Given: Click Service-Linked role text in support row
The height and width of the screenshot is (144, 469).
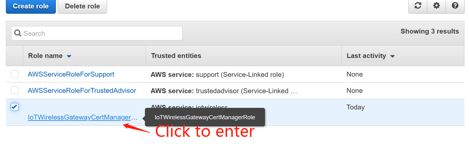Looking at the screenshot, I should [253, 75].
